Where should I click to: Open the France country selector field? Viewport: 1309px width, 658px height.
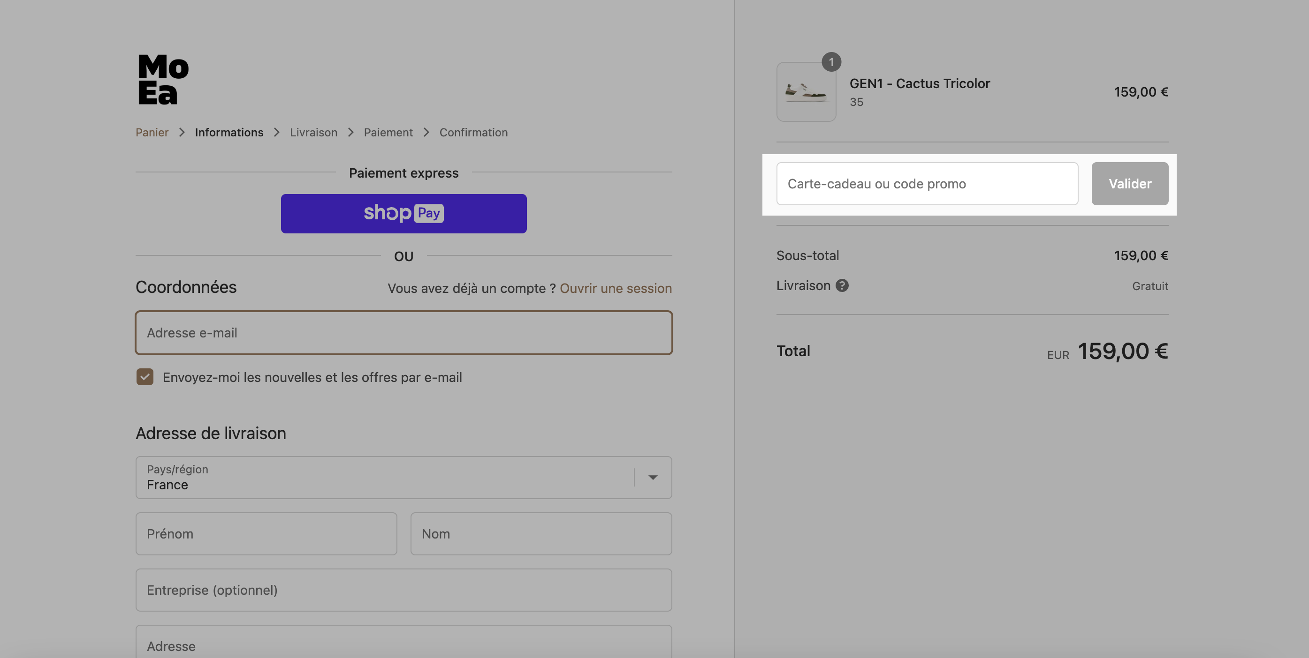point(403,477)
